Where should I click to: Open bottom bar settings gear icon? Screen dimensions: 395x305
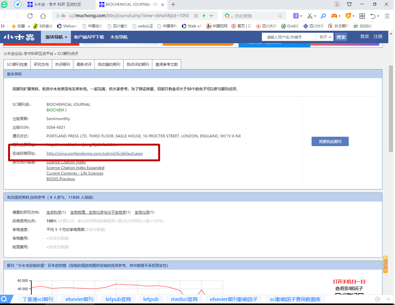[377, 299]
